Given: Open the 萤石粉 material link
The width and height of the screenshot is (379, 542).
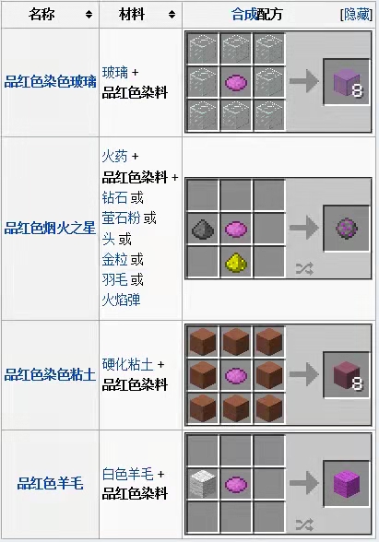Looking at the screenshot, I should pos(121,218).
